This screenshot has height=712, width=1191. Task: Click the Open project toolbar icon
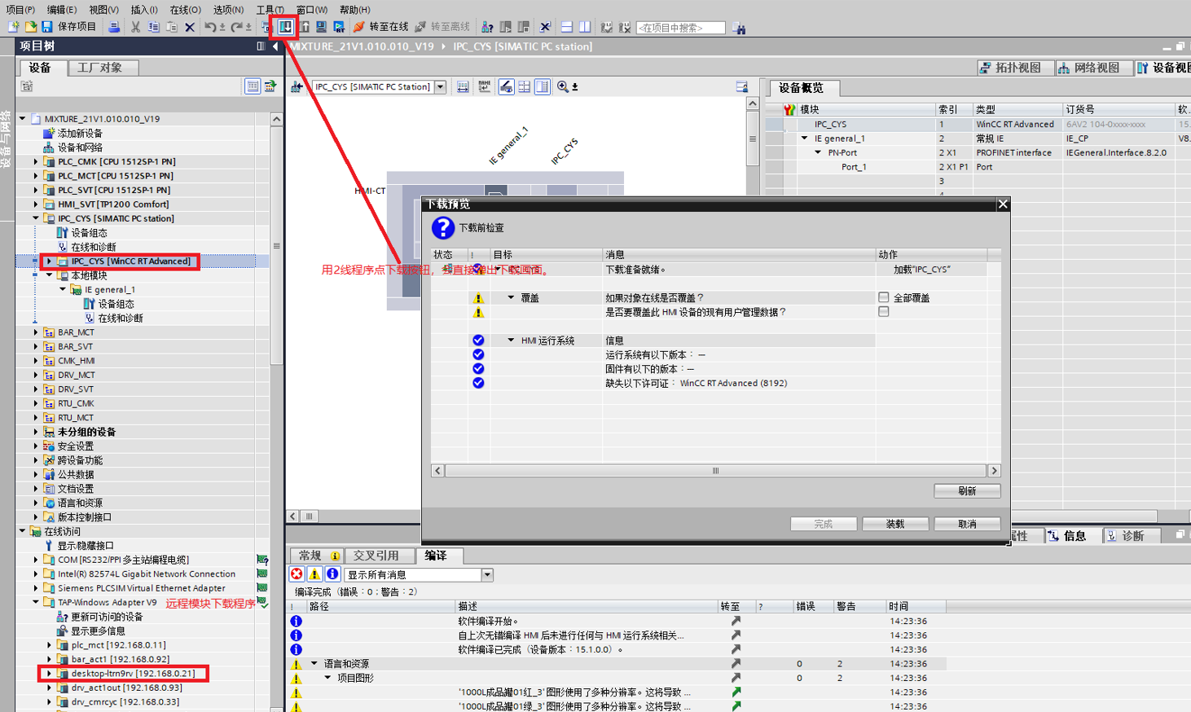click(30, 27)
